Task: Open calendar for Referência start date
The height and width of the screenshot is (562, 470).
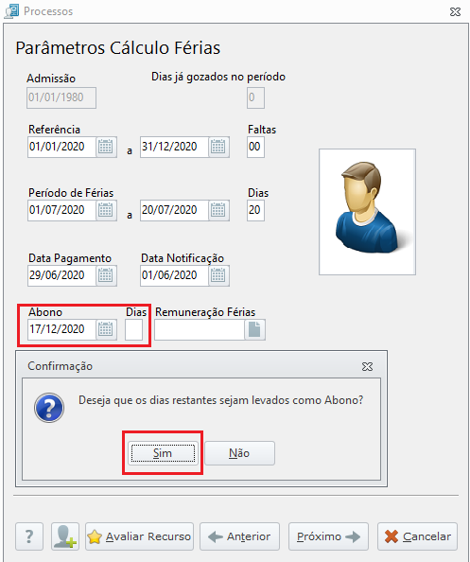Action: point(106,147)
